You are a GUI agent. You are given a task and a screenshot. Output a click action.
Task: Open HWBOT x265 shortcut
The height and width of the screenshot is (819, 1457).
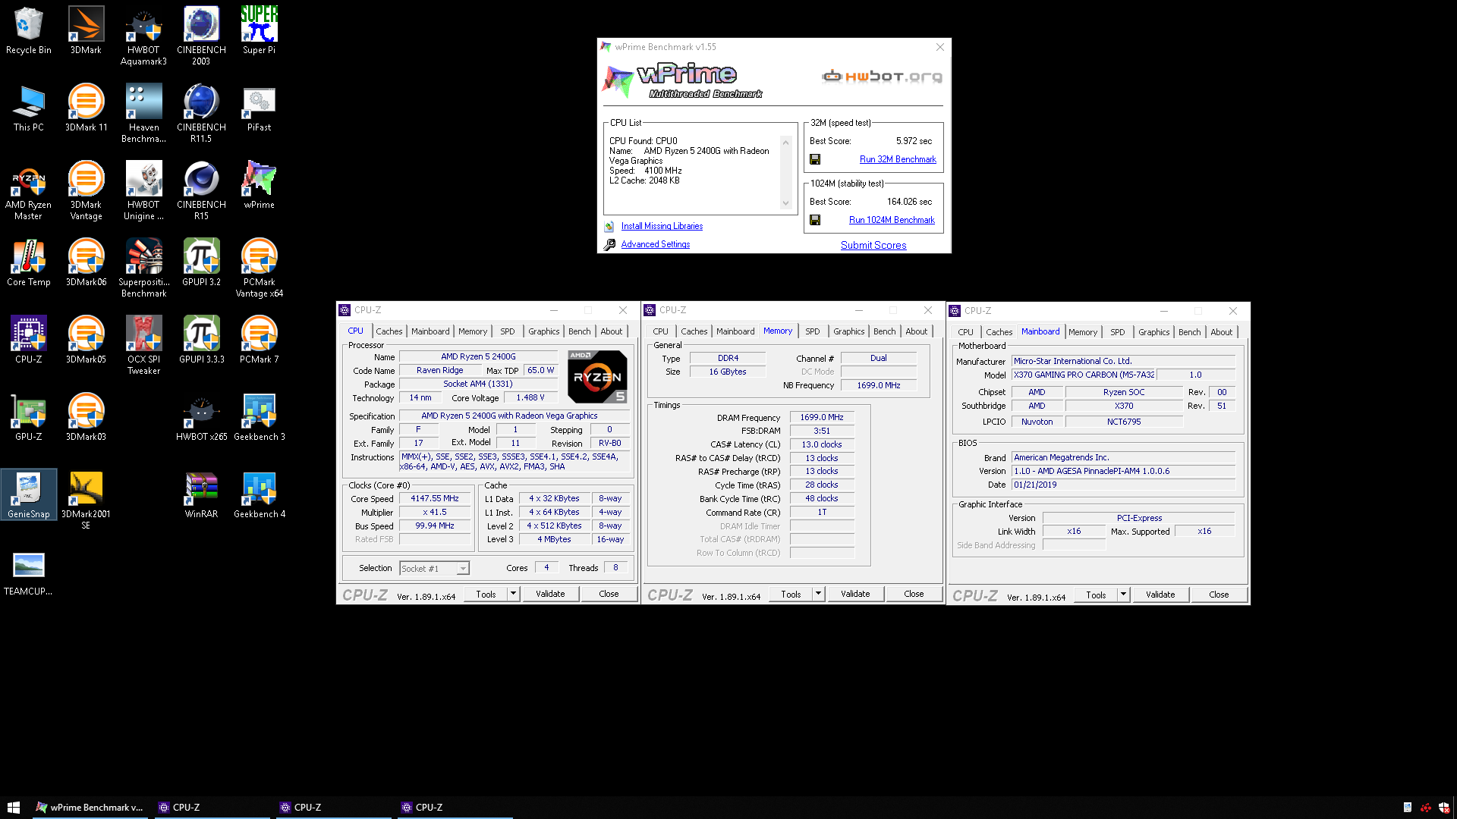tap(201, 418)
